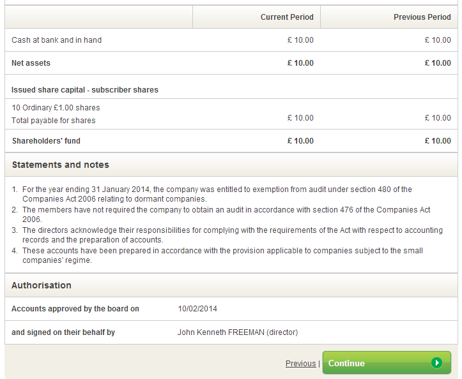Select the Current Period column header
The width and height of the screenshot is (462, 379).
point(287,17)
